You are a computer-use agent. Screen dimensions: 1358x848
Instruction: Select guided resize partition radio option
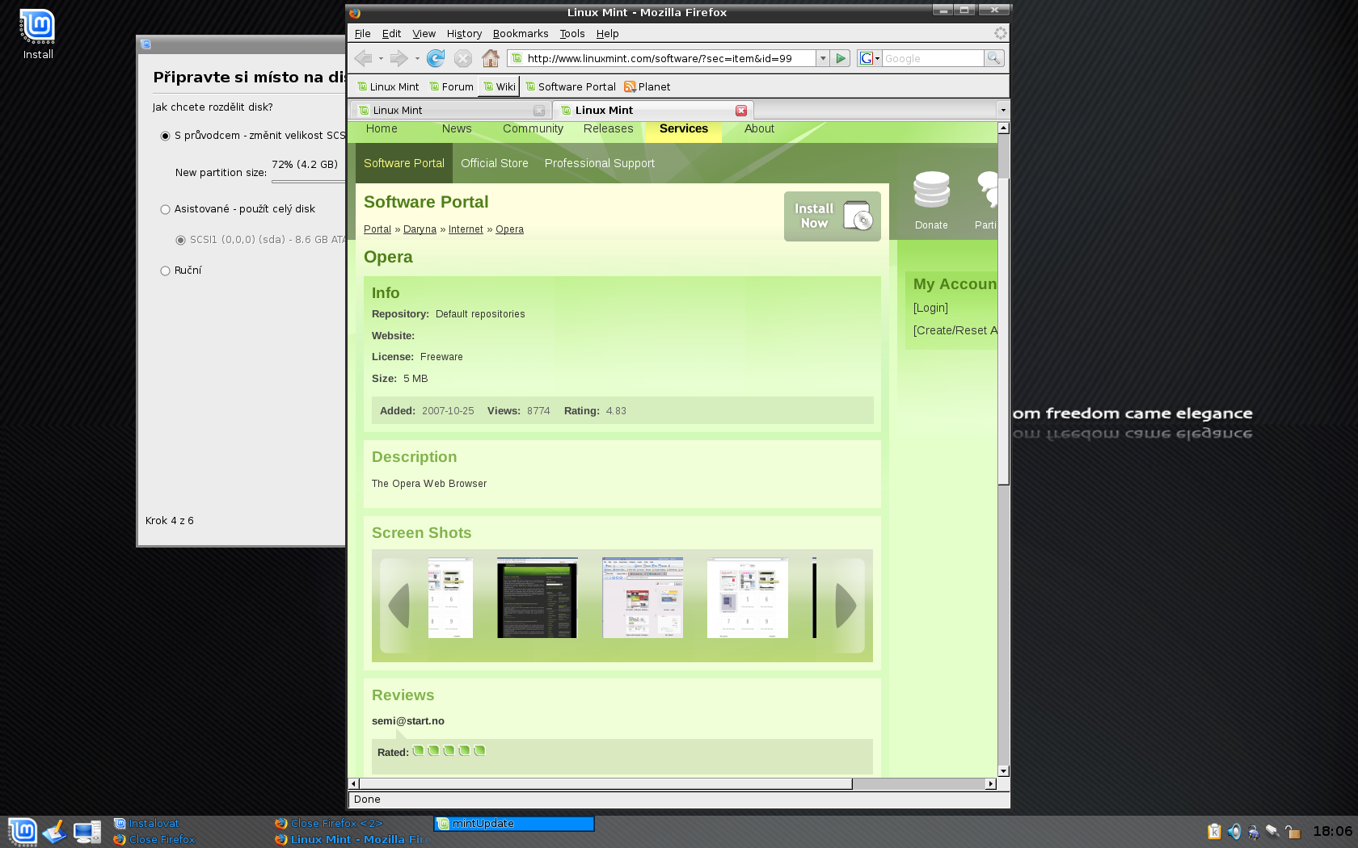pyautogui.click(x=165, y=136)
